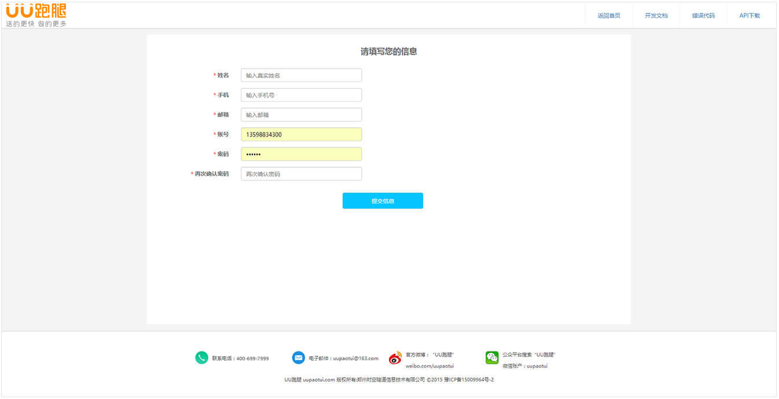Select the 邮箱 email input box

click(301, 114)
